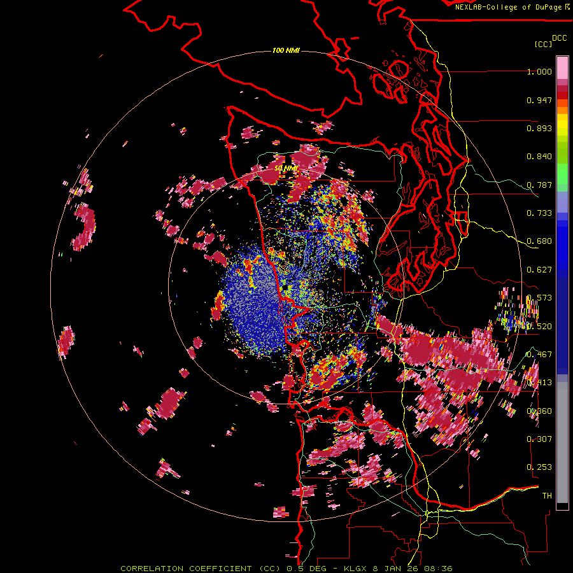Image resolution: width=573 pixels, height=573 pixels.
Task: Select the 0.680 scale value
Action: tap(539, 241)
